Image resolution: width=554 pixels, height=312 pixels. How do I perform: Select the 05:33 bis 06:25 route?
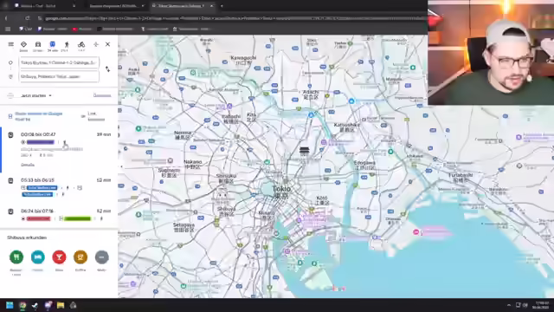pyautogui.click(x=59, y=187)
